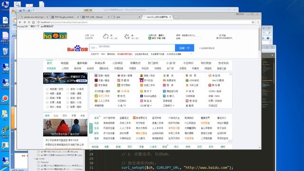Open the search type dropdown in Baidu box

pyautogui.click(x=94, y=47)
